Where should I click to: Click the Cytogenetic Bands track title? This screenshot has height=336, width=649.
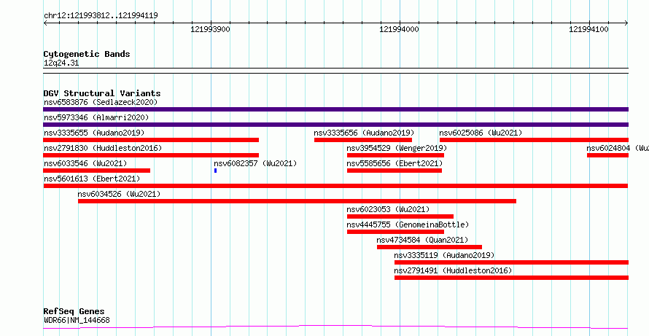[x=87, y=54]
